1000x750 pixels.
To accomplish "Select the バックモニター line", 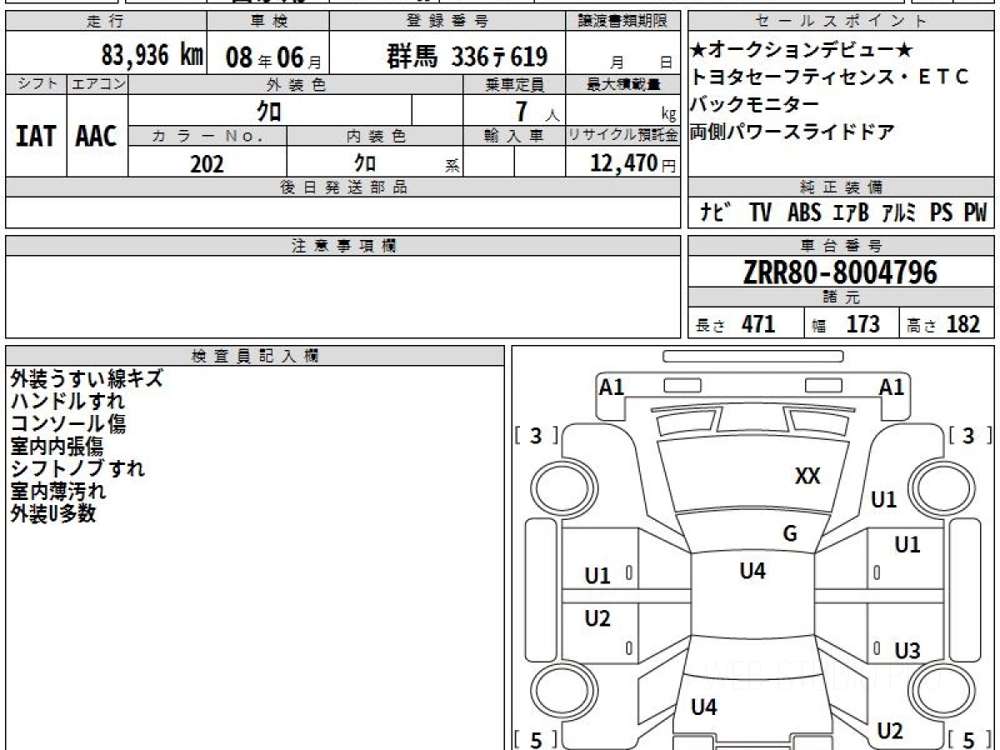I will pos(755,105).
